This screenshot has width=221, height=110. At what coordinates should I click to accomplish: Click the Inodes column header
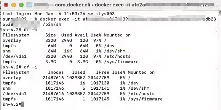(x=56, y=72)
